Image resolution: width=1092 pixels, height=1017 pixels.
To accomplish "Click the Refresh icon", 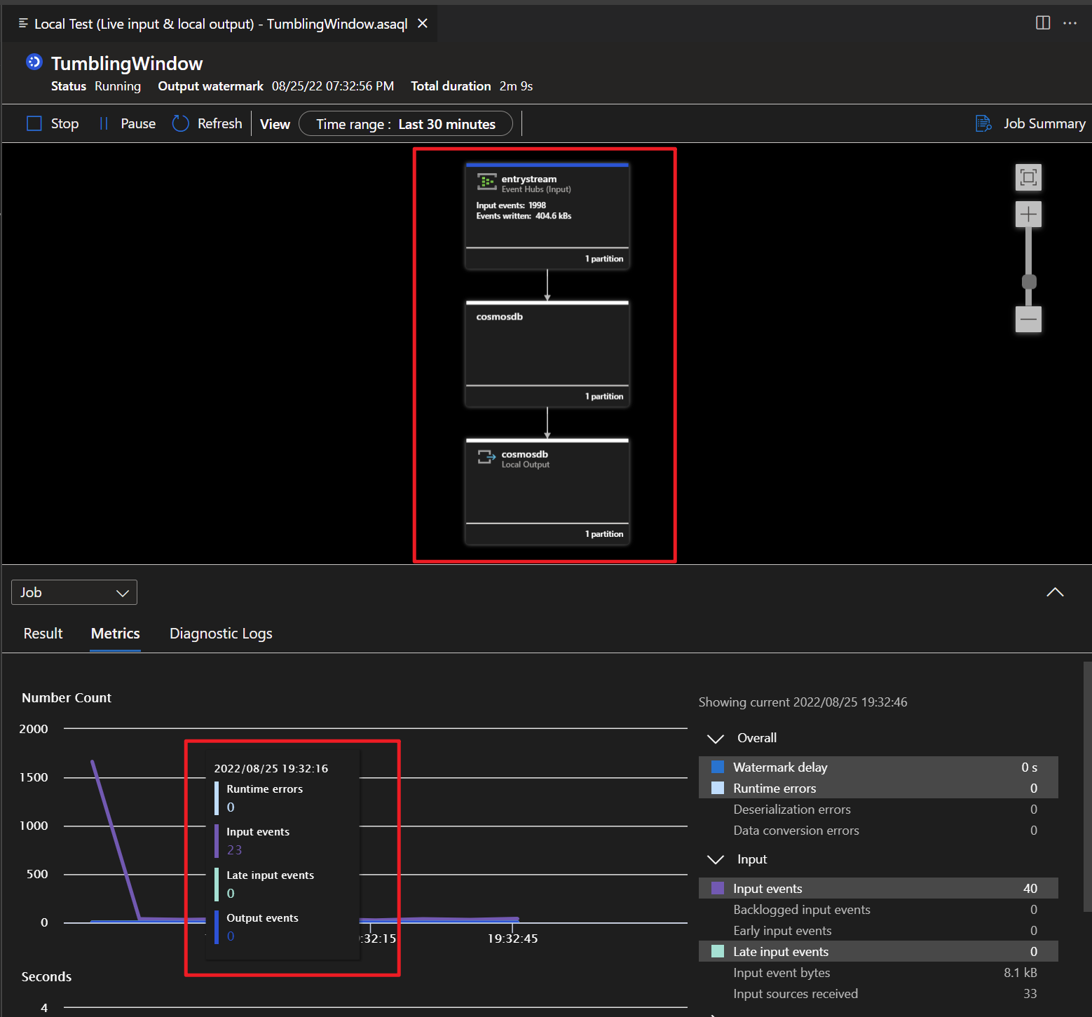I will 181,124.
